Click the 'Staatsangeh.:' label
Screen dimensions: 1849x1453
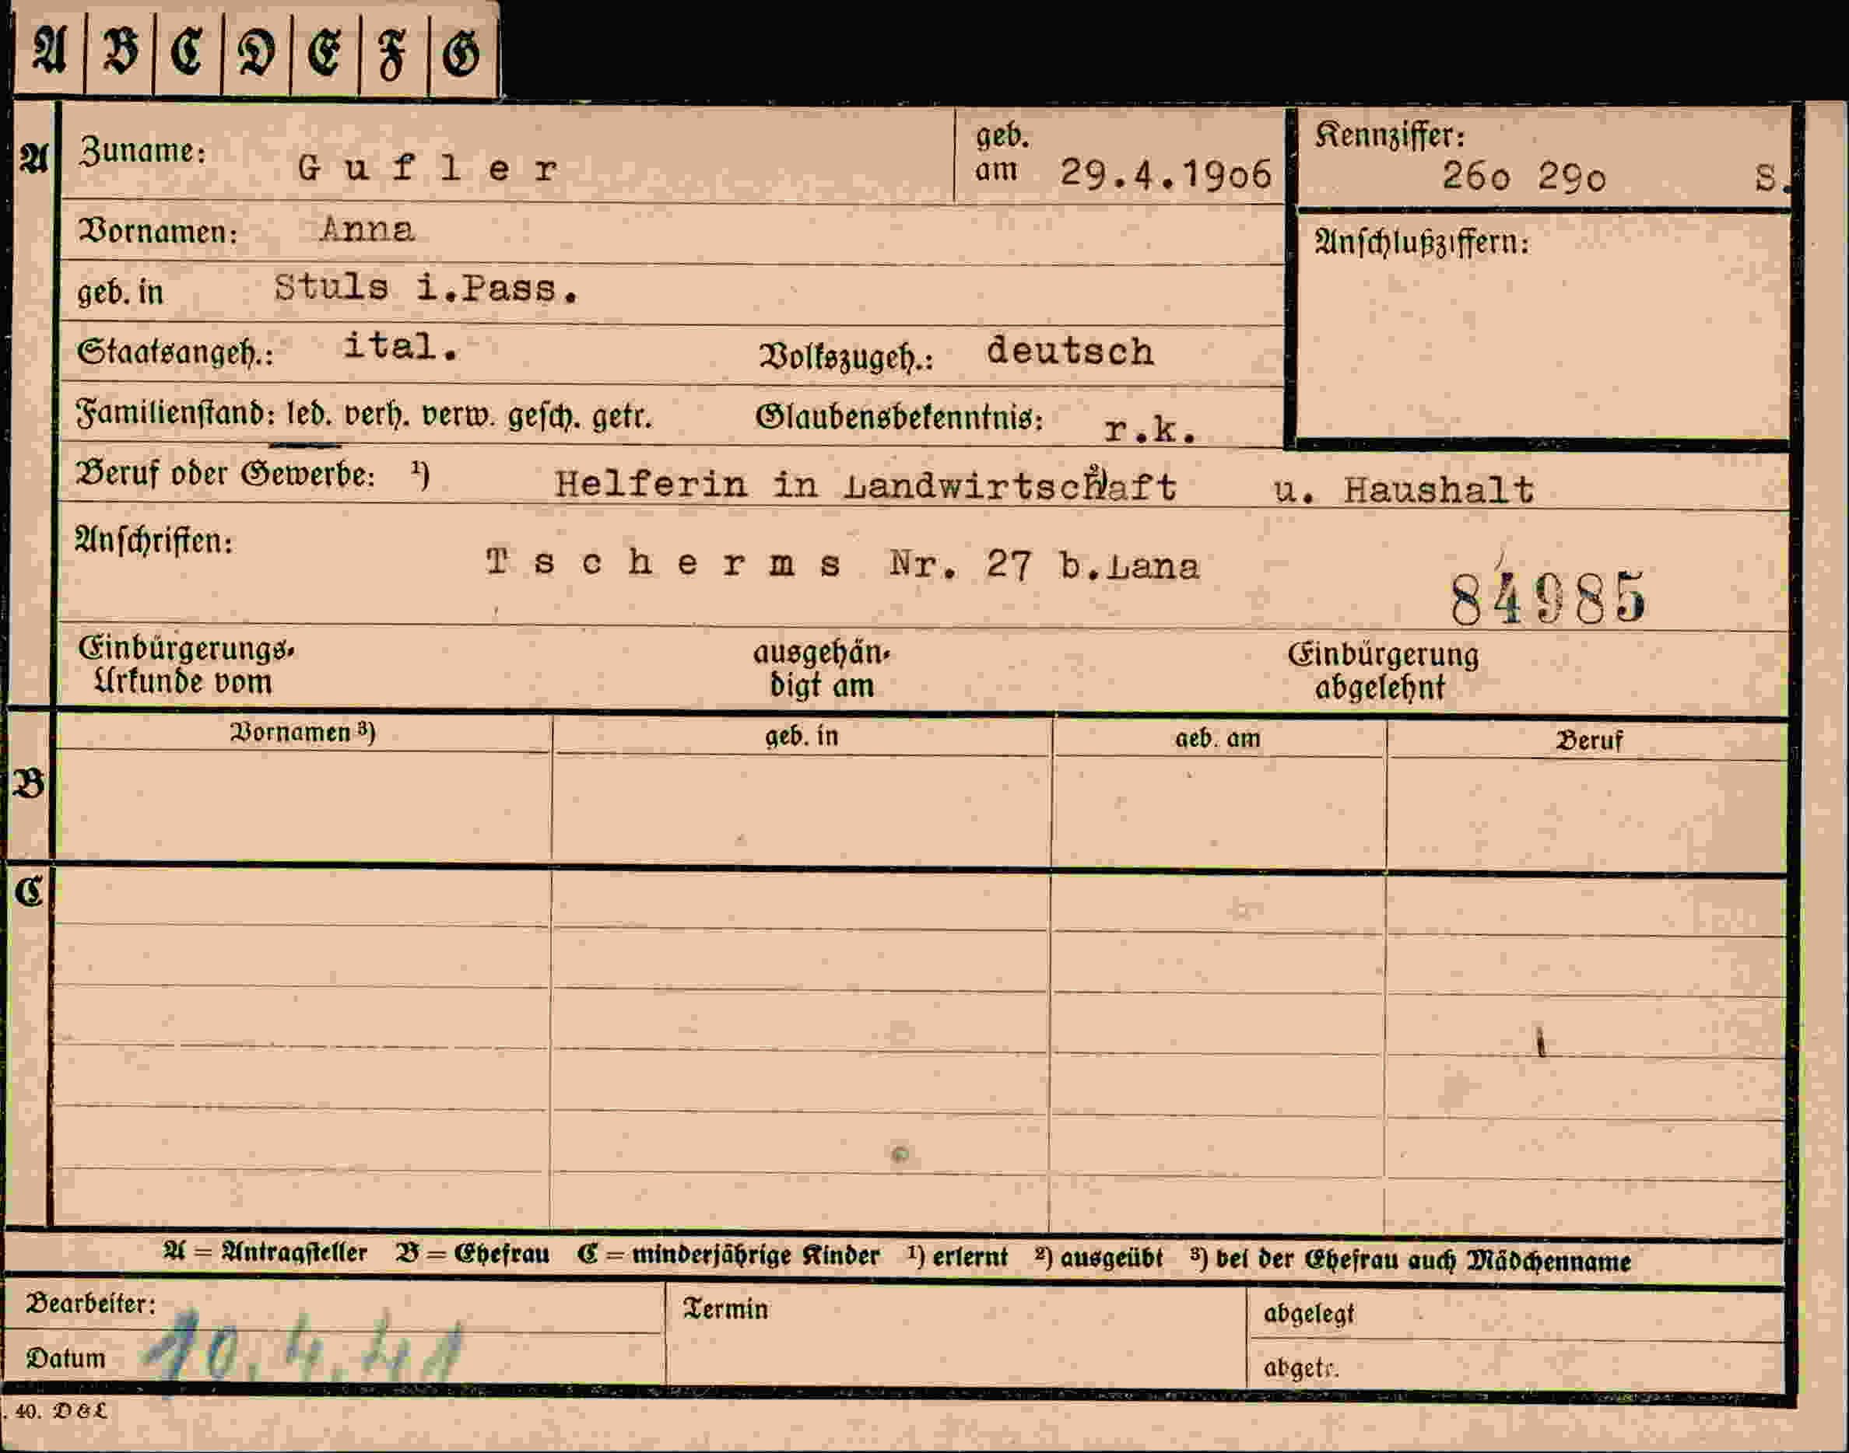(x=175, y=352)
